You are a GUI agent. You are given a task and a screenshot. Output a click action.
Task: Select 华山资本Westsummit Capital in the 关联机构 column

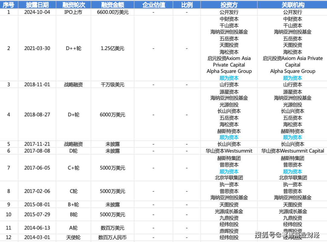292,151
